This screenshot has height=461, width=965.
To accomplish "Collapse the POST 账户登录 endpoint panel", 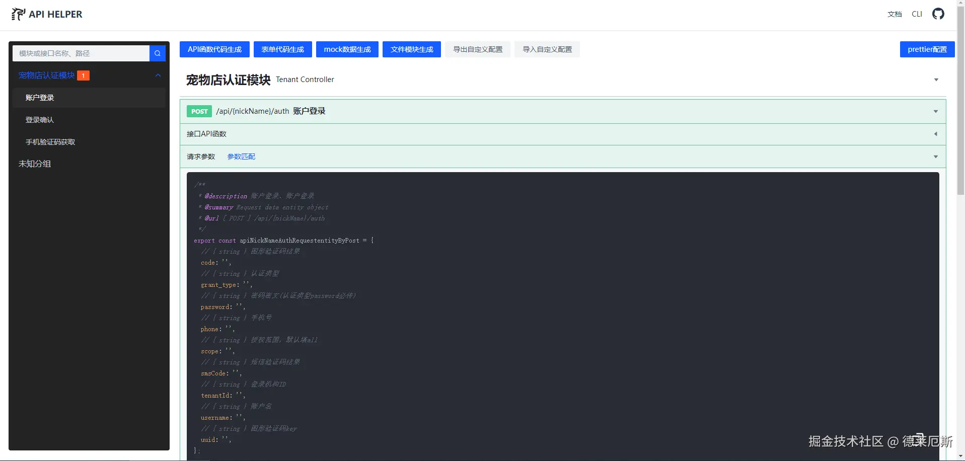I will click(x=936, y=112).
